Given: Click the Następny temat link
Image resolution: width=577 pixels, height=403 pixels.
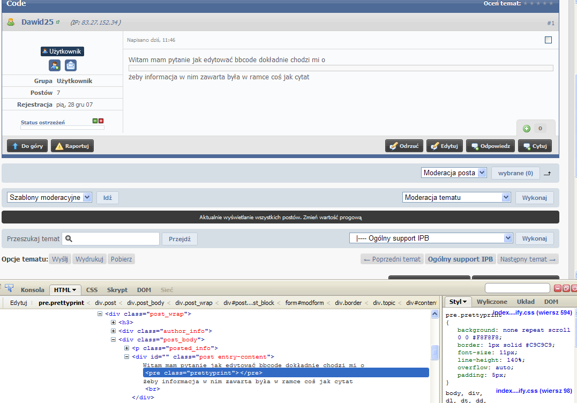Looking at the screenshot, I should pos(528,259).
